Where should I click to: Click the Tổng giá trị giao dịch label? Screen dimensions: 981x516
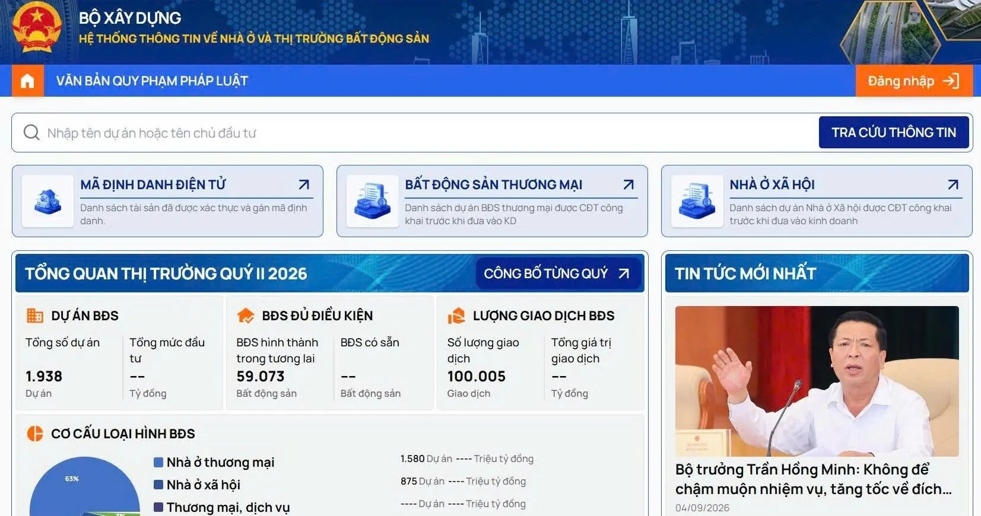(x=581, y=350)
